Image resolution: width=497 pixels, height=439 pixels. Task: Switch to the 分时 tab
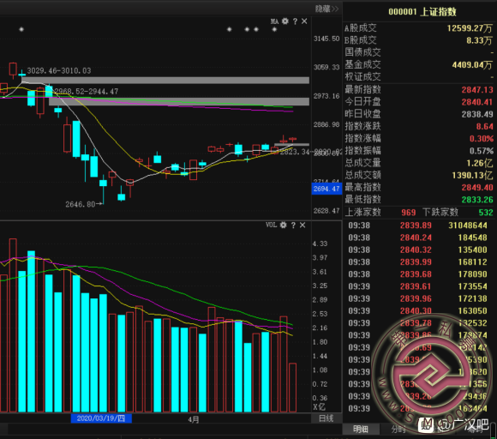click(x=398, y=430)
